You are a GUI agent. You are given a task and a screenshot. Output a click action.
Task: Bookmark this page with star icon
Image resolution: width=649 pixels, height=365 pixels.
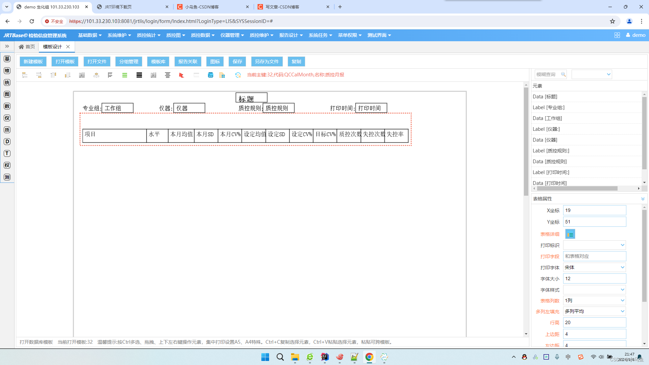point(612,21)
